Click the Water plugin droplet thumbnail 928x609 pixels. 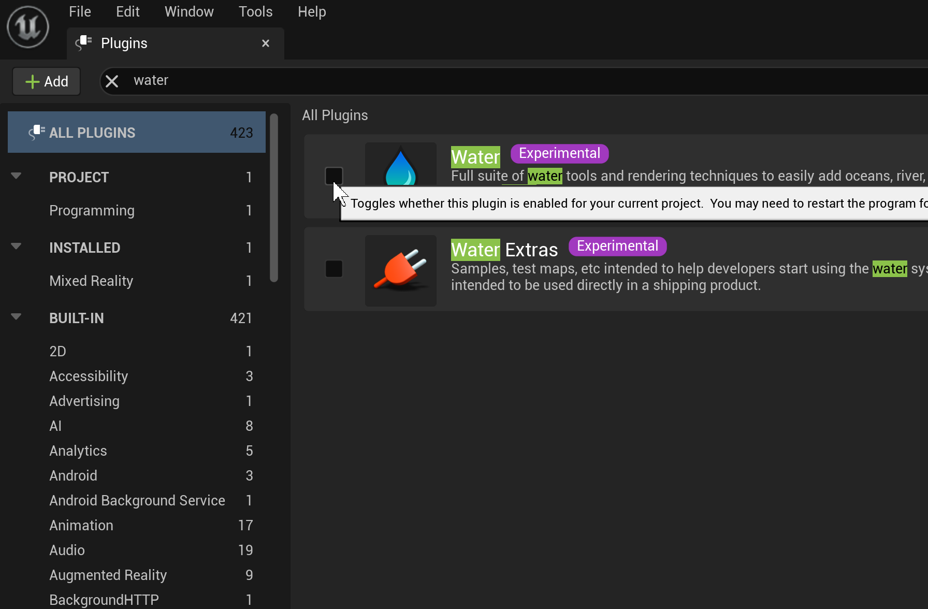[401, 164]
